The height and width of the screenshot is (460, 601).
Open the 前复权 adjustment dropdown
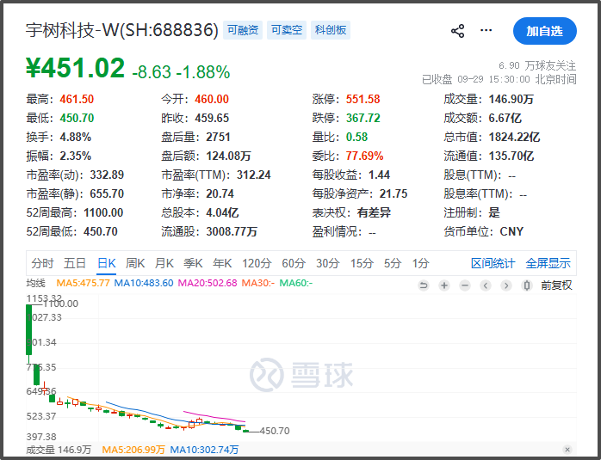point(556,285)
